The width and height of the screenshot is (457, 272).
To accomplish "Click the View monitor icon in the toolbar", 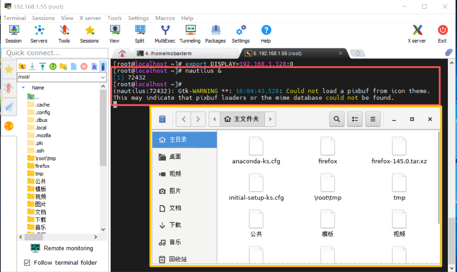I will [115, 34].
